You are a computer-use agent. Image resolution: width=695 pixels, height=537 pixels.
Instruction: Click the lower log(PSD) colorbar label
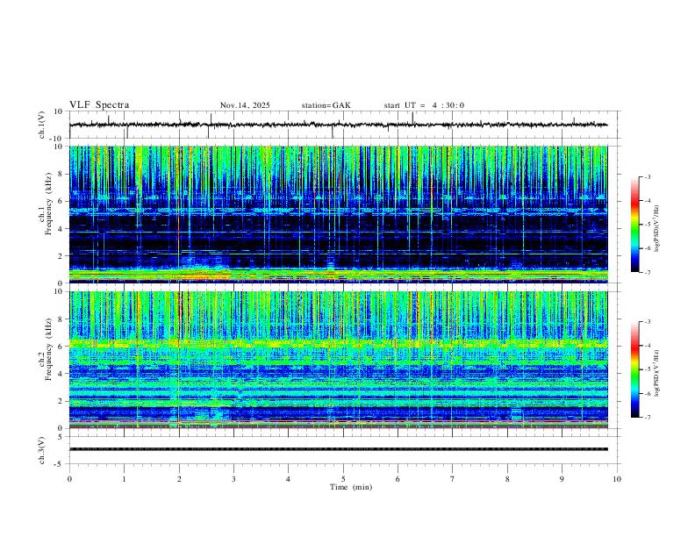[x=656, y=374]
